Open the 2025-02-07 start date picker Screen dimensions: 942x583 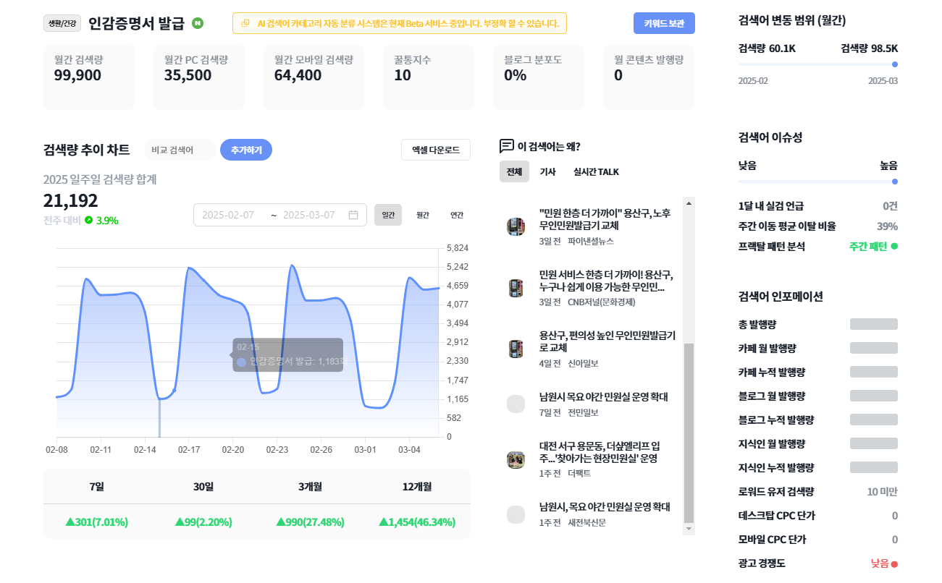click(x=228, y=215)
